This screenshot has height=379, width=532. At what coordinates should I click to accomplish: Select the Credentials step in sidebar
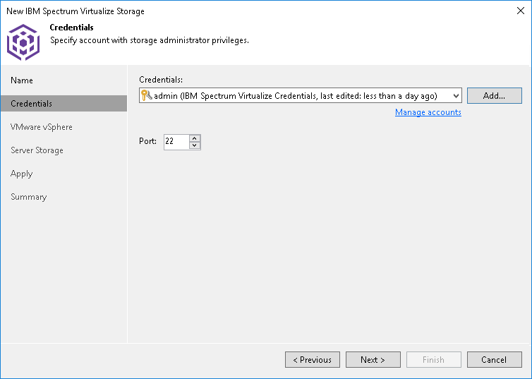click(x=32, y=104)
